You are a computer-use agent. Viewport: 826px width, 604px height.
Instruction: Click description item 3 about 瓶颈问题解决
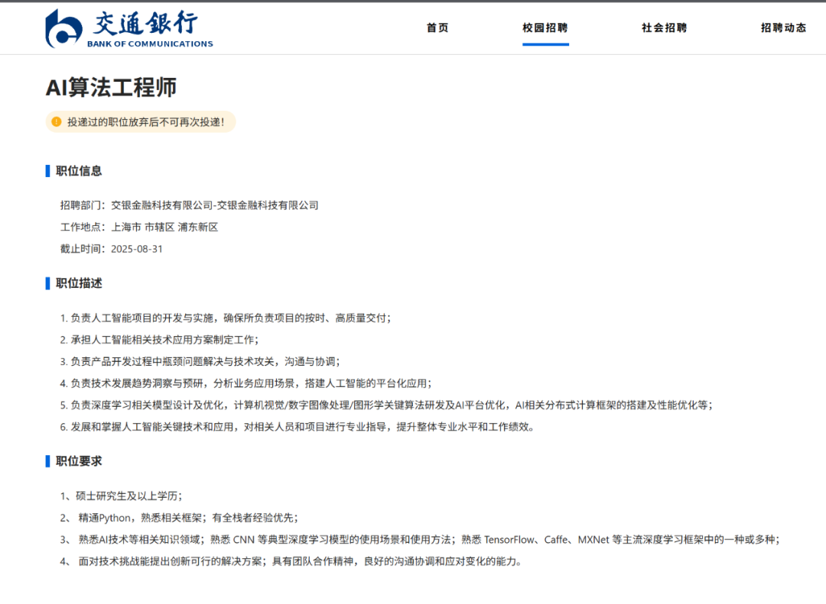[x=200, y=362]
